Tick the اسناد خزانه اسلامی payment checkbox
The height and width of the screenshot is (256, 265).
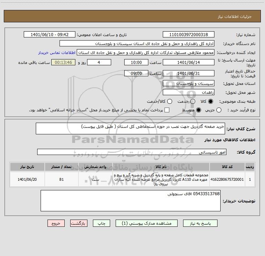coord(167,110)
